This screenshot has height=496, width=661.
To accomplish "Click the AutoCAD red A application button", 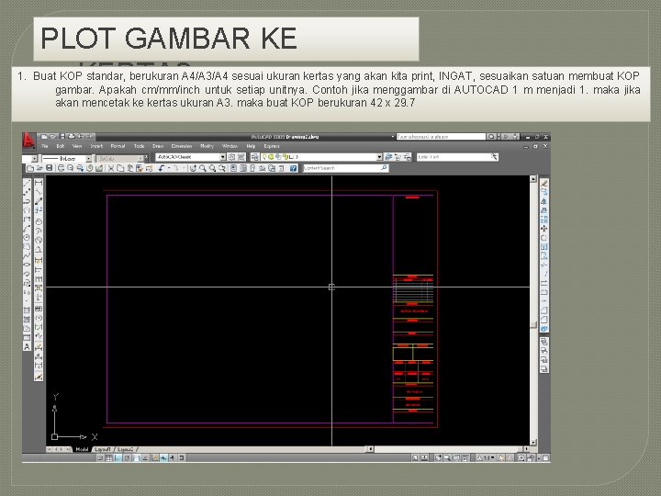I will [x=28, y=141].
